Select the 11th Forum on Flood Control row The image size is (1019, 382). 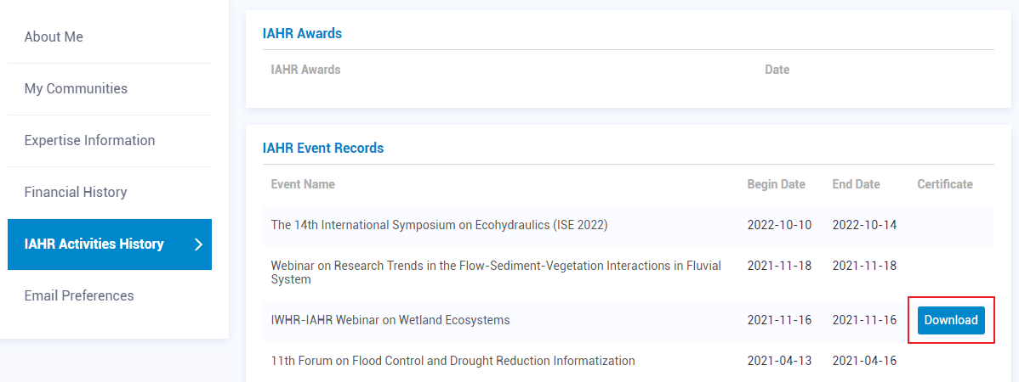pyautogui.click(x=453, y=361)
